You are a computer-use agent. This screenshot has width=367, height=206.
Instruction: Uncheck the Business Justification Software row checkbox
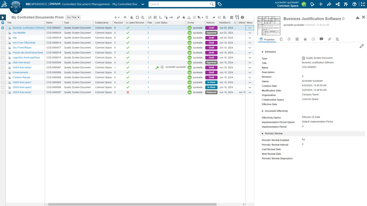pos(3,28)
